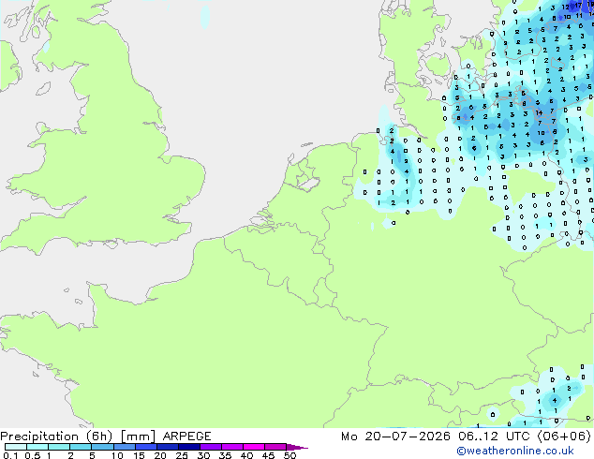
Task: Pick legend swatch between 0.1 and 0.5
Action: coord(16,447)
